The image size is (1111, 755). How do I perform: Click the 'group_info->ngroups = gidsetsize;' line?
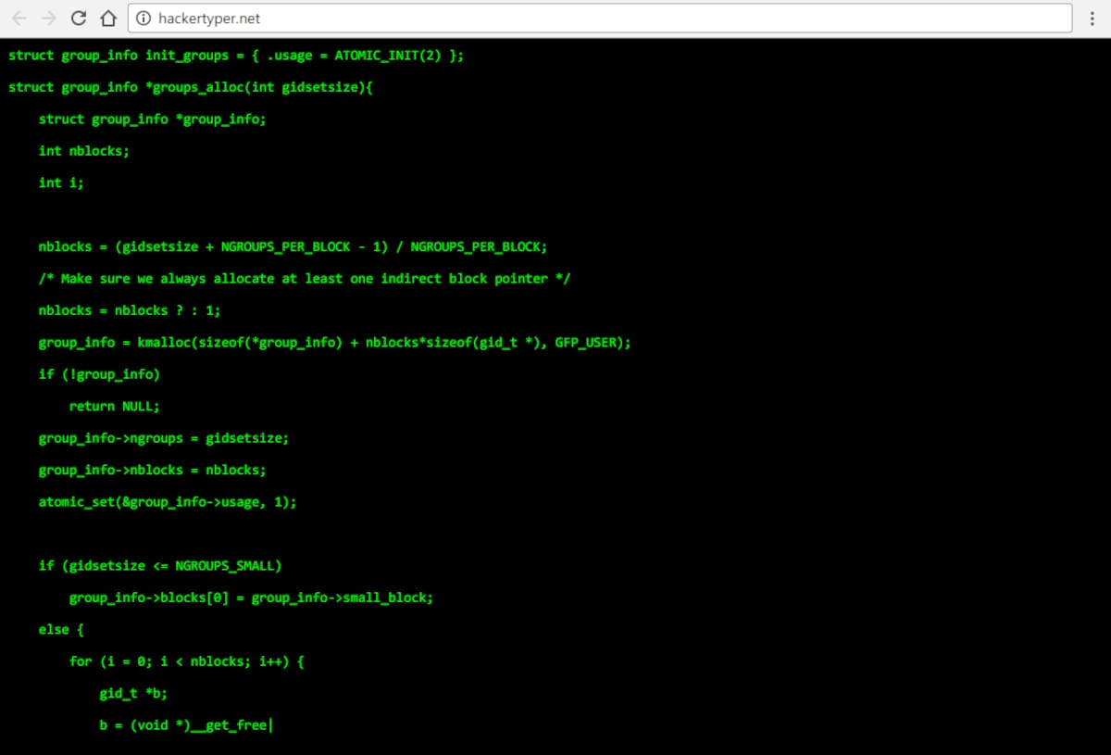164,438
